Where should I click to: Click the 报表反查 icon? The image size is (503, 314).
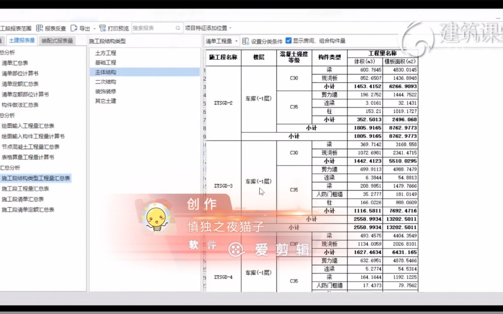[39, 28]
